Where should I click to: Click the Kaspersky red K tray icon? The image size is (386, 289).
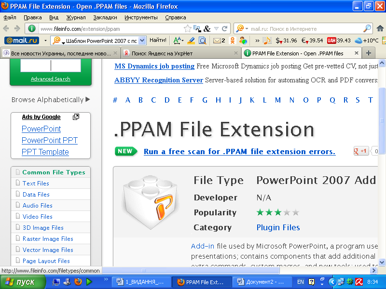pyautogui.click(x=359, y=282)
